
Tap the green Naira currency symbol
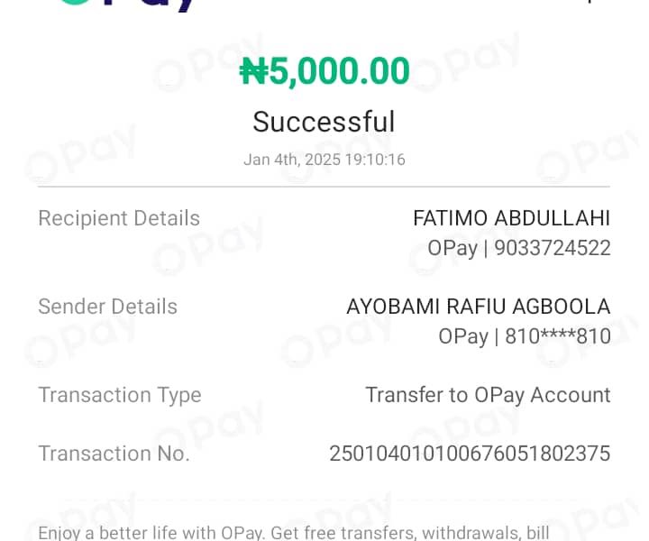[253, 71]
